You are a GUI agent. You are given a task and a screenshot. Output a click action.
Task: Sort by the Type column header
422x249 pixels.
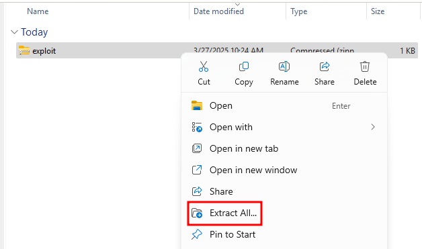coord(299,11)
